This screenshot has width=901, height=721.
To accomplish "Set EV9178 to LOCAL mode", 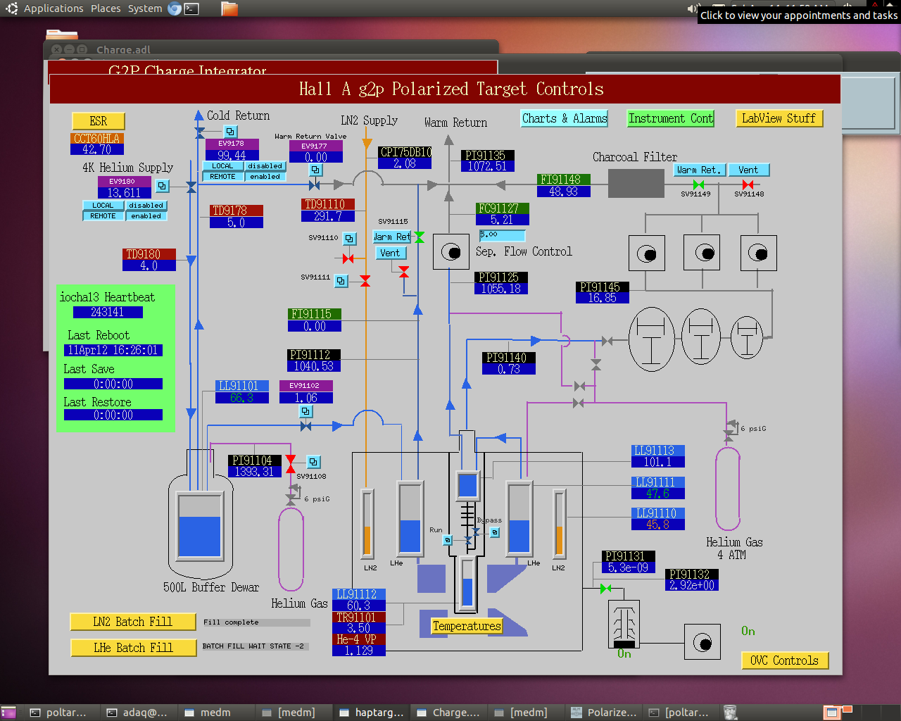I will (x=222, y=166).
